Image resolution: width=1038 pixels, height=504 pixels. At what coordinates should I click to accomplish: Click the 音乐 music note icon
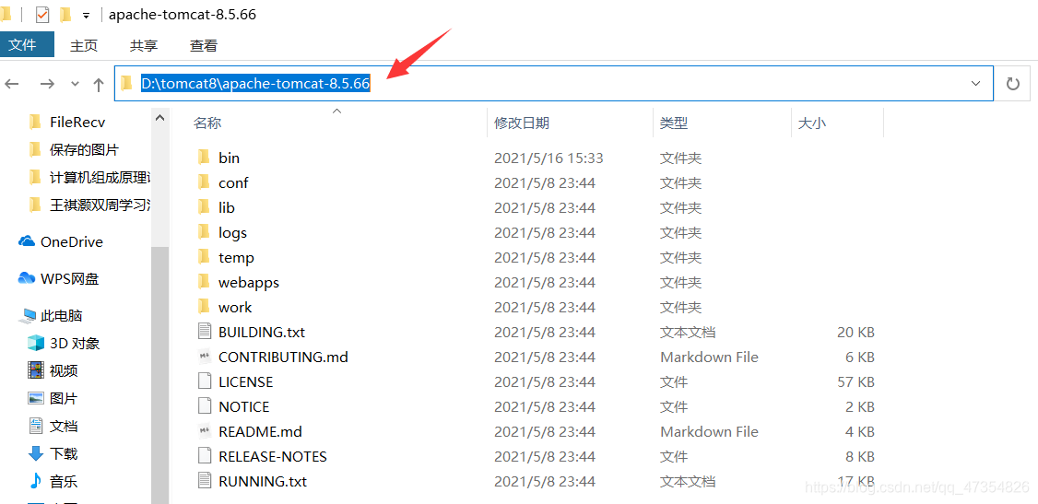(35, 481)
